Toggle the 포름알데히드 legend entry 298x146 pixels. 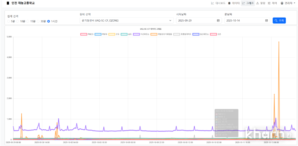(183, 34)
